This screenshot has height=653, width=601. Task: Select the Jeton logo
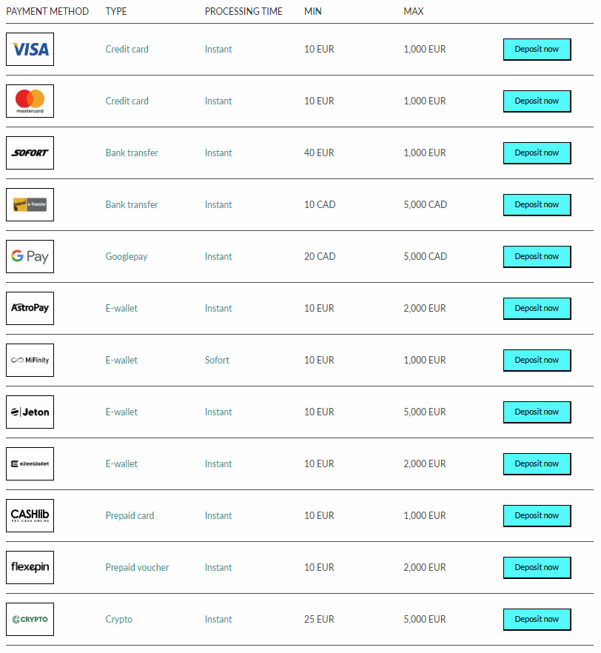click(x=30, y=412)
